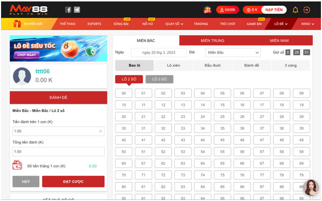Image resolution: width=322 pixels, height=201 pixels.
Task: Click the gift box promotion icon in header
Action: 207,10
